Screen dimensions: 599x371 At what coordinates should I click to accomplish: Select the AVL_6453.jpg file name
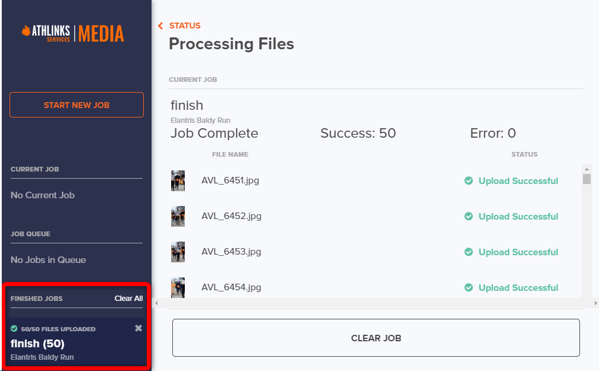coord(231,252)
